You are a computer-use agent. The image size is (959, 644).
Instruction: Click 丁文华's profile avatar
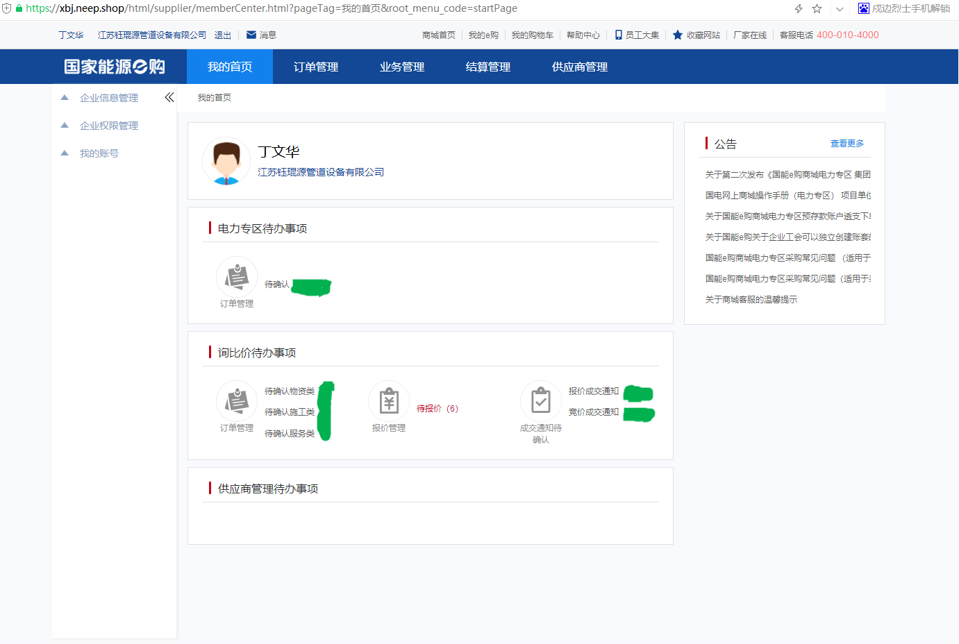[226, 161]
